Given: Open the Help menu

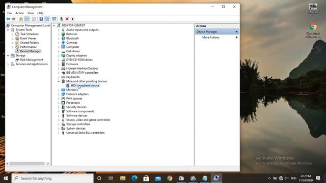Looking at the screenshot, I should pos(40,13).
